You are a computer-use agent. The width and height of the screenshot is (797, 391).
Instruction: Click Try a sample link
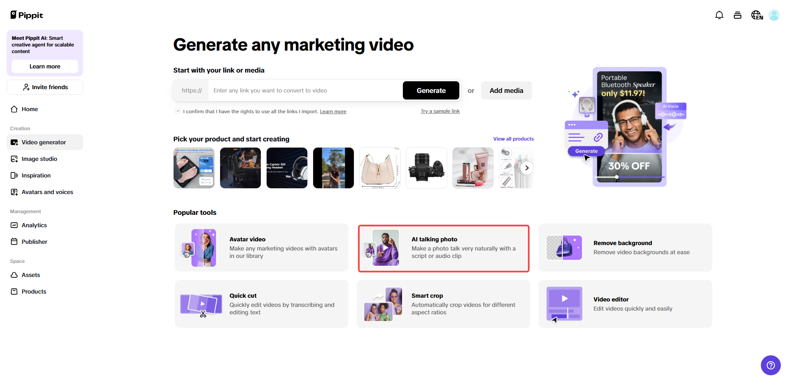pos(440,111)
